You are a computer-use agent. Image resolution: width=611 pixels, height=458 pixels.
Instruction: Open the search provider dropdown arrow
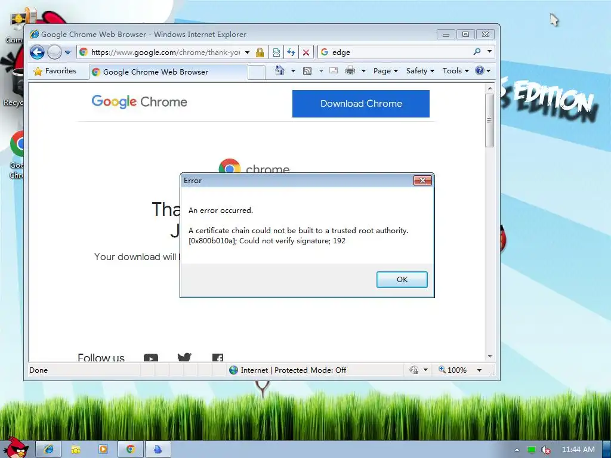489,51
